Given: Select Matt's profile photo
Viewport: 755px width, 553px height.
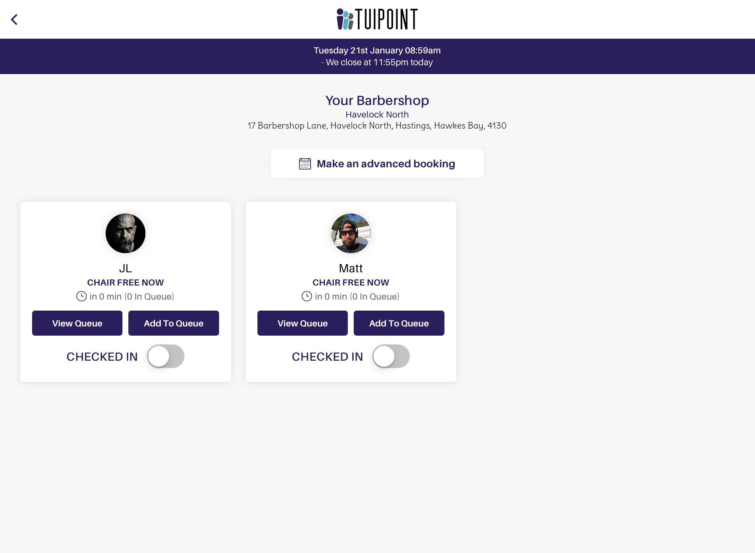Looking at the screenshot, I should (x=351, y=233).
